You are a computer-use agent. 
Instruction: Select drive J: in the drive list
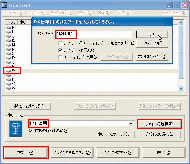(x=10, y=36)
